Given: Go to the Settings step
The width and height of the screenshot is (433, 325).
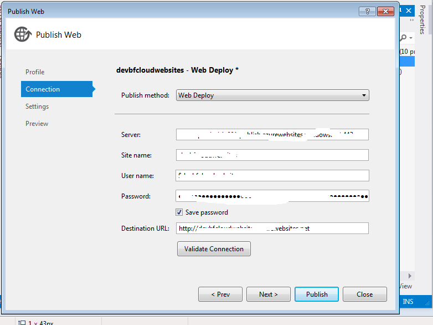Looking at the screenshot, I should coord(37,106).
